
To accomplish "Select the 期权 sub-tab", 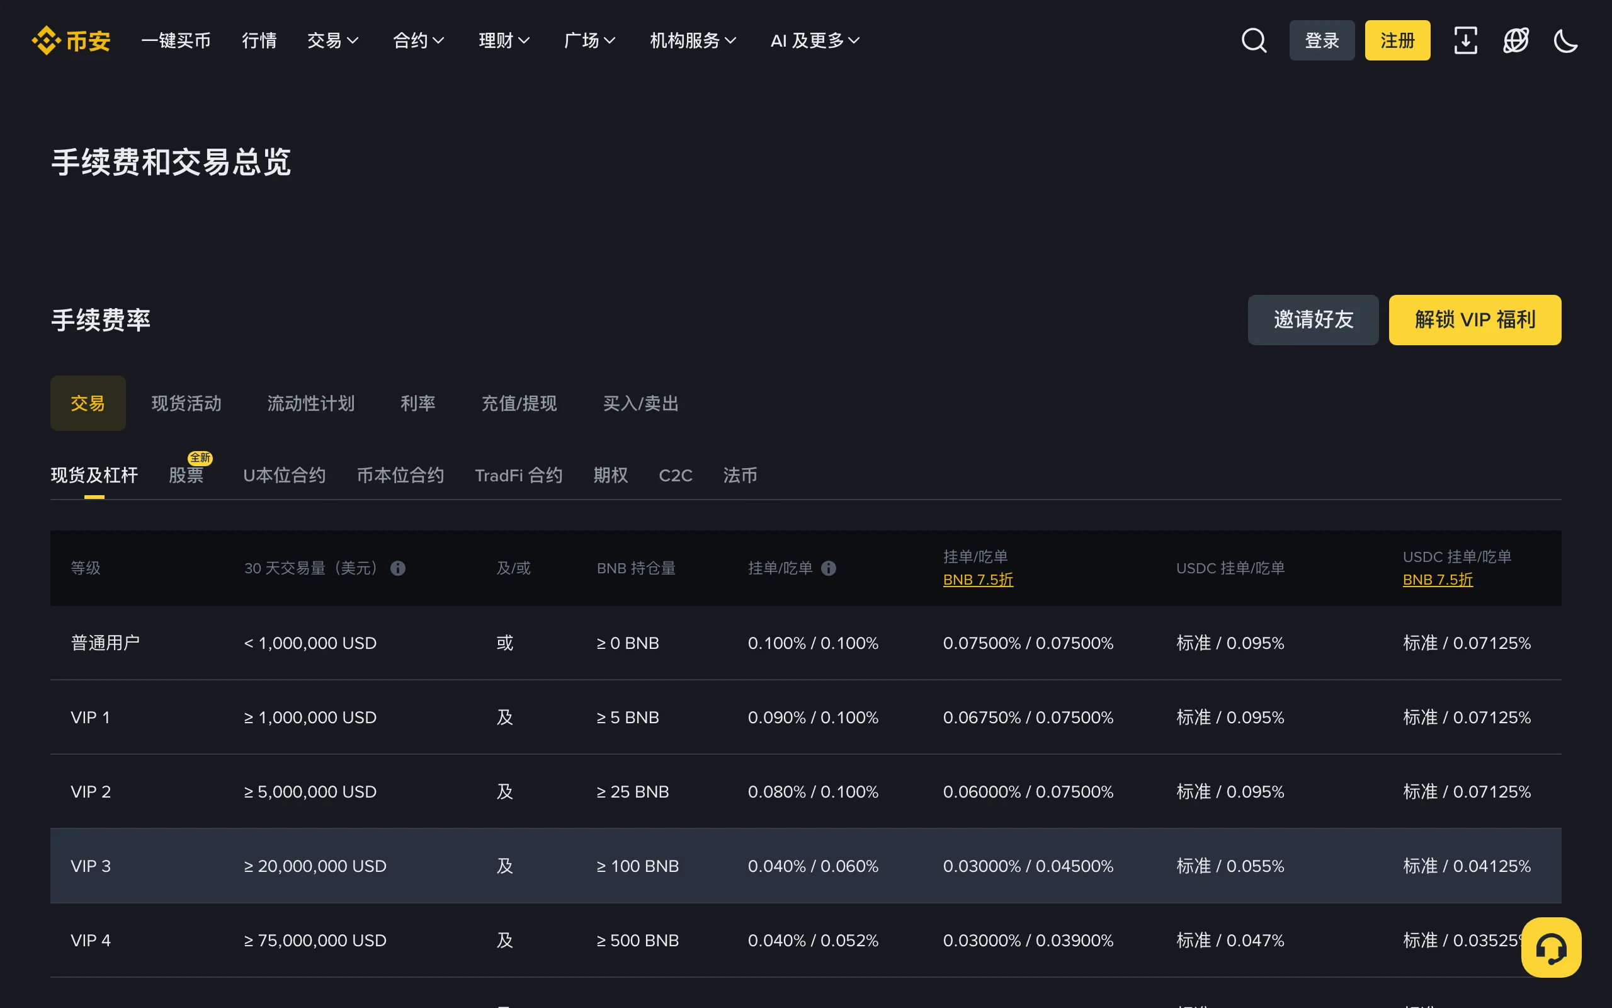I will (x=611, y=475).
